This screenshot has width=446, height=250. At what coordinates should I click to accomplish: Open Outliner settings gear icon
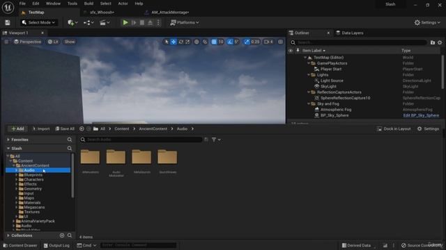click(x=440, y=42)
